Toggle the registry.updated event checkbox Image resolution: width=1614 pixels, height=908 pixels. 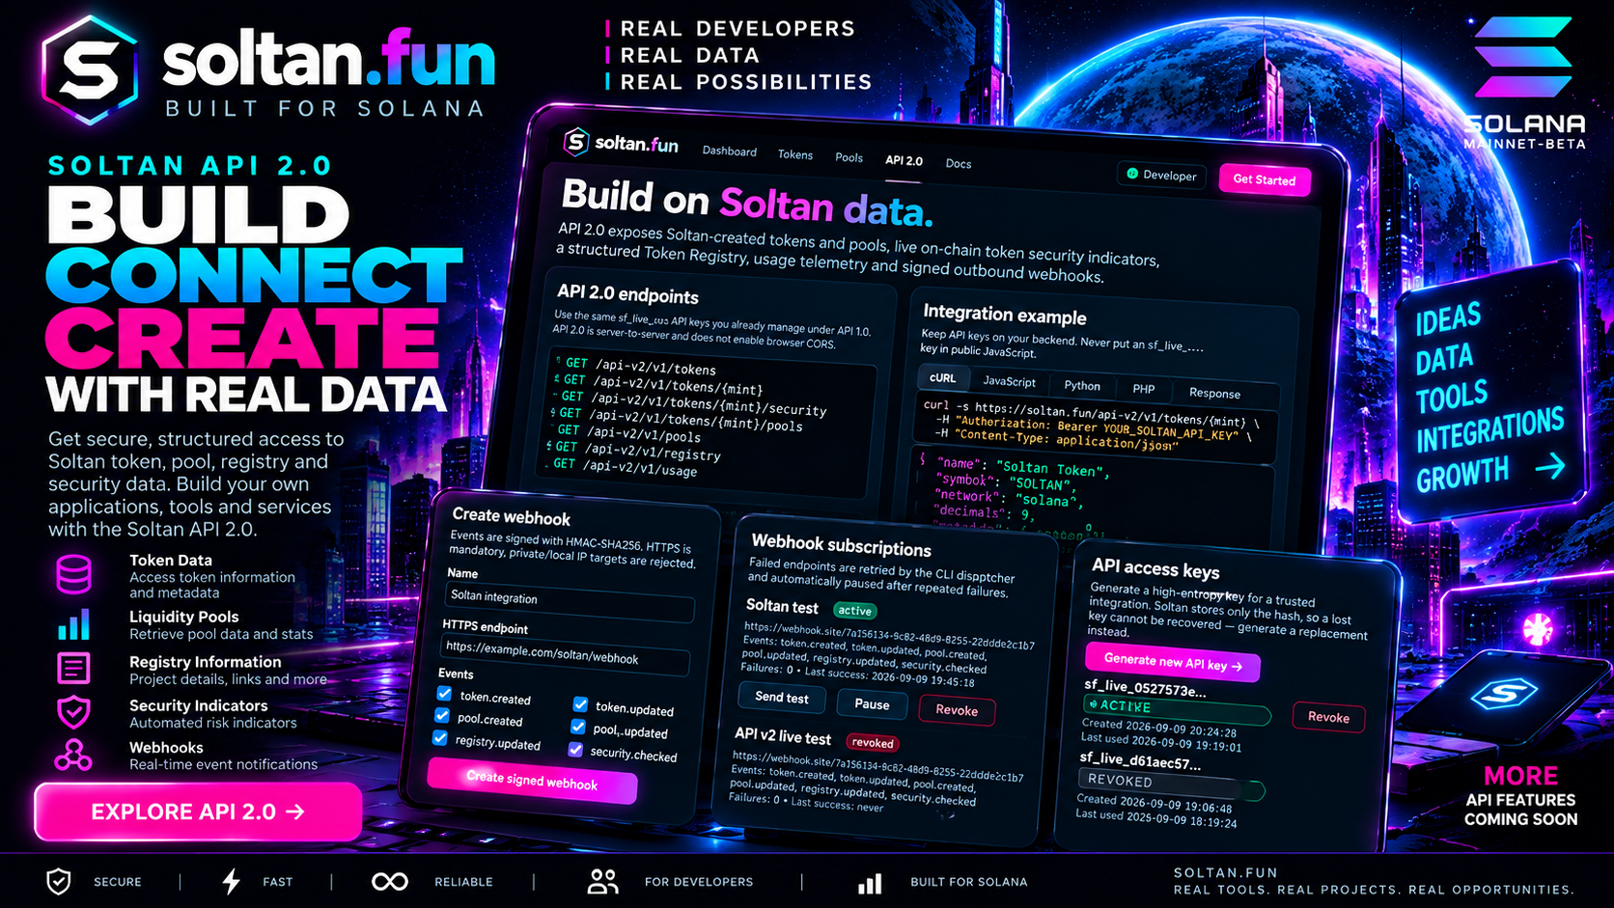pos(440,738)
